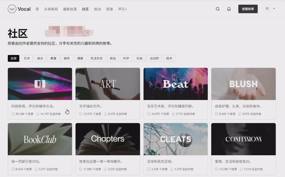The width and height of the screenshot is (285, 177).
Task: Open the Beat community thumbnail
Action: pos(175,84)
